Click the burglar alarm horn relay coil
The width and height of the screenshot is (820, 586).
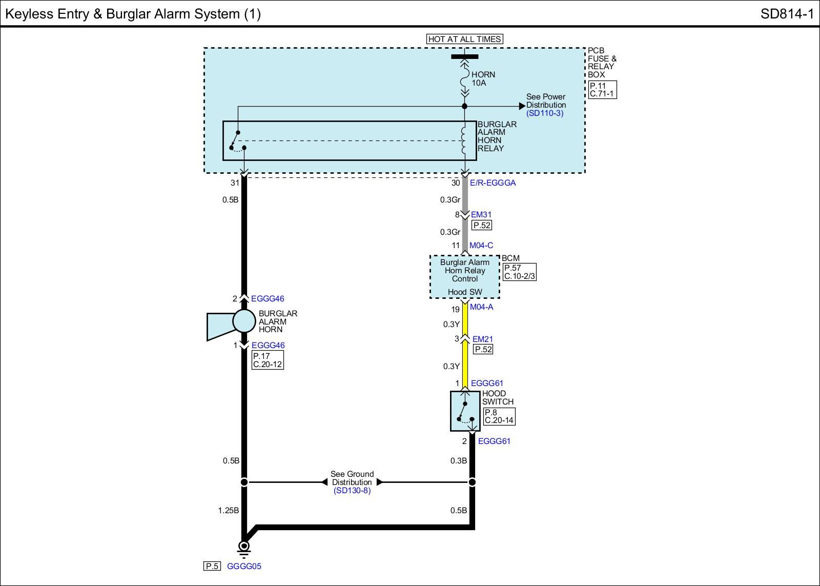click(464, 140)
